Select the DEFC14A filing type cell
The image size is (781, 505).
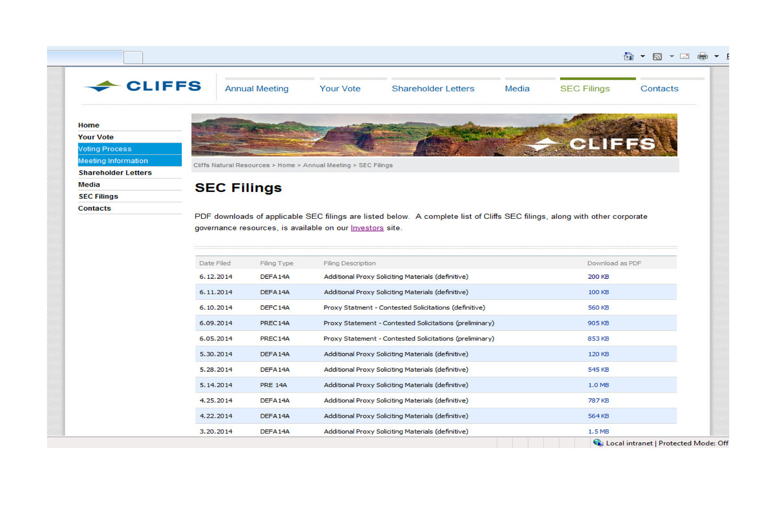[275, 308]
